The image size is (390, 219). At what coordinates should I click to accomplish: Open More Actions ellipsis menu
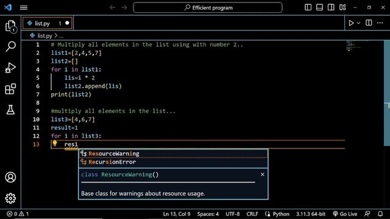pos(380,23)
